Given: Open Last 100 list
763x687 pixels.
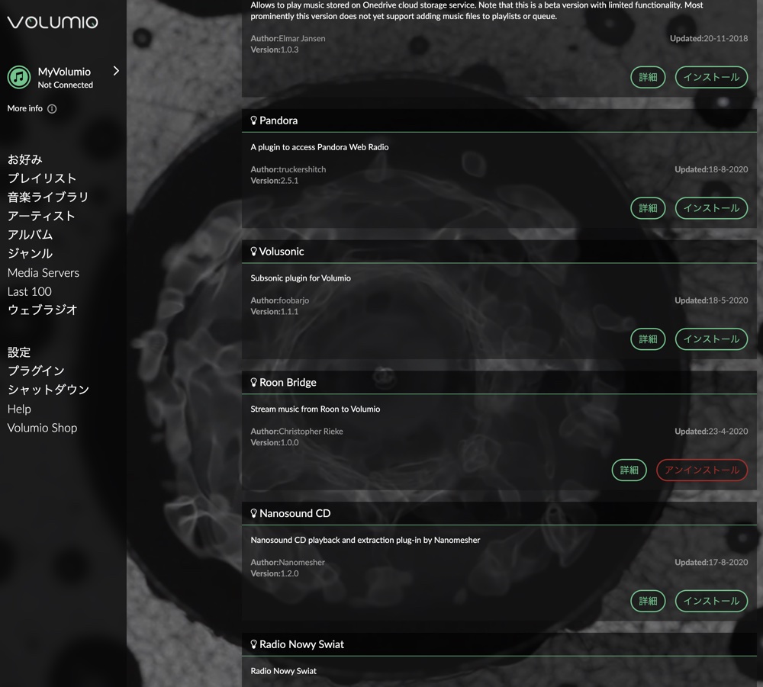Looking at the screenshot, I should 30,292.
